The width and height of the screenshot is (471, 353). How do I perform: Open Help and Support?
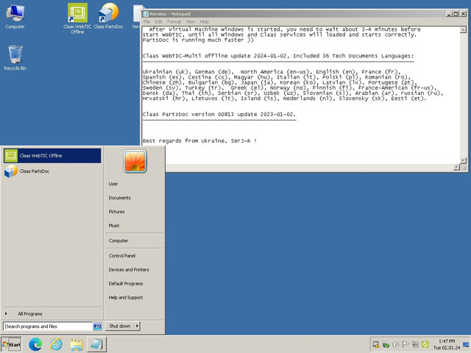point(126,297)
